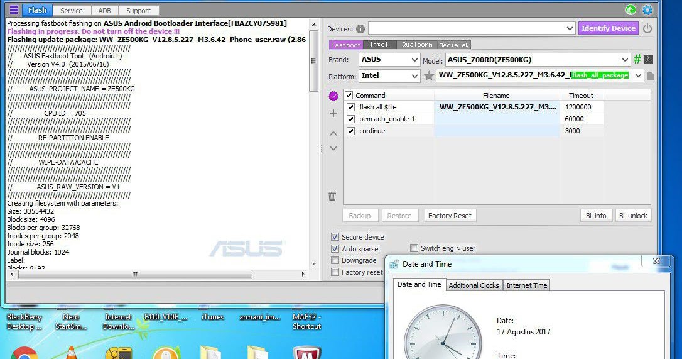Open iTunes desktop shortcut
This screenshot has height=359, width=682.
[212, 317]
